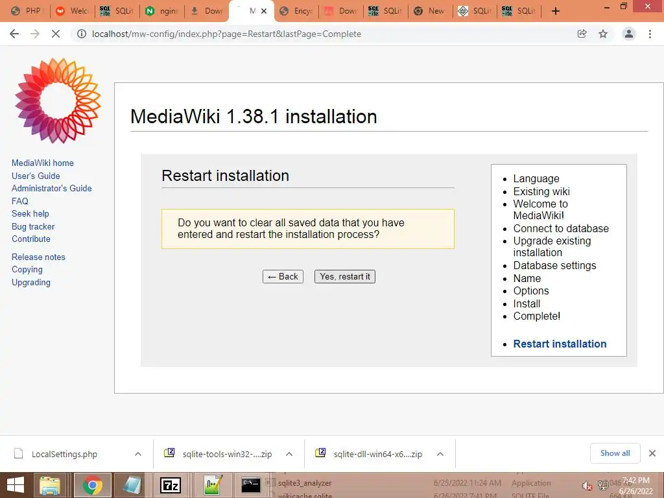This screenshot has height=498, width=664.
Task: Expand LocalSettings.php download options
Action: [138, 454]
